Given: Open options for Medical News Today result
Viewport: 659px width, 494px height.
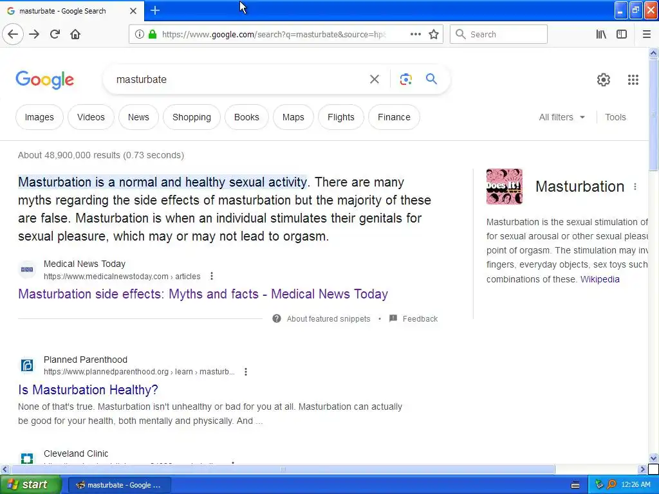Looking at the screenshot, I should 212,276.
